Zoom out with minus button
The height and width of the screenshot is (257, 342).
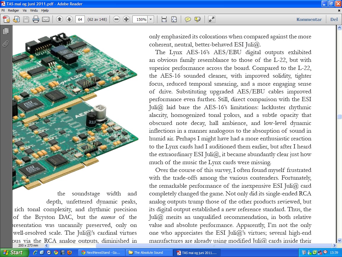[116, 19]
